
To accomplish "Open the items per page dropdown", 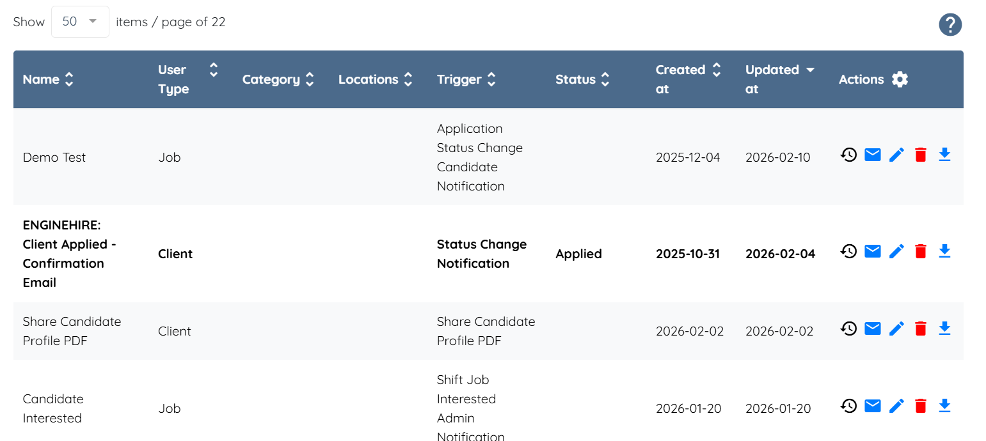I will (80, 22).
